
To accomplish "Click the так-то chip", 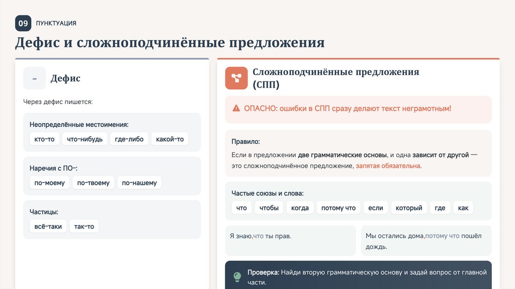I will coord(84,227).
